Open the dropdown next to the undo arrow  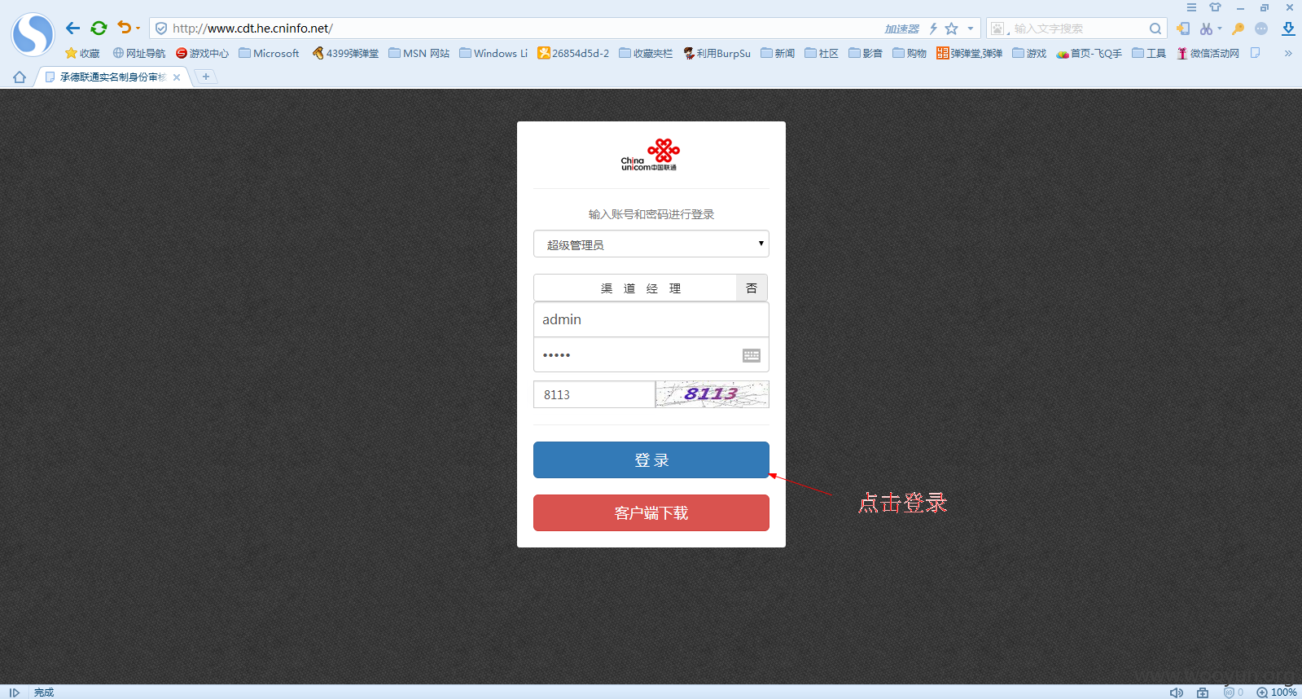(x=138, y=29)
